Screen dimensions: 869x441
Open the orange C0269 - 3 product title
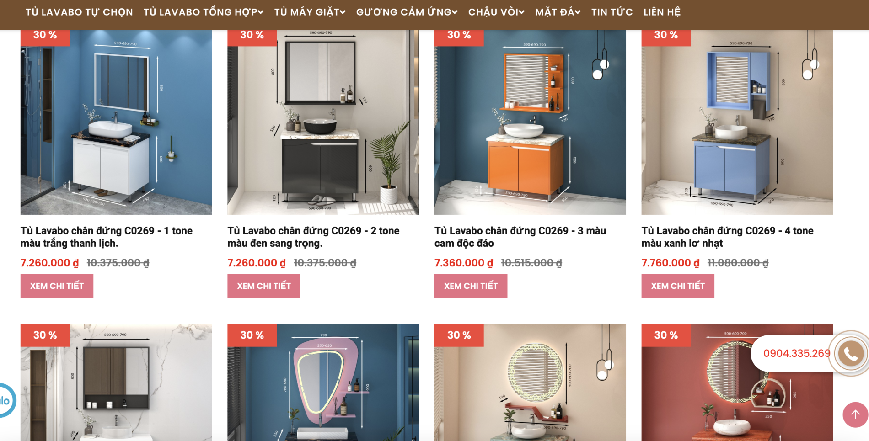point(520,237)
